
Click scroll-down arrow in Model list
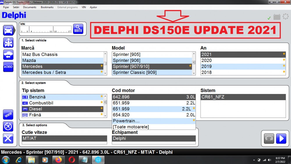coord(194,73)
